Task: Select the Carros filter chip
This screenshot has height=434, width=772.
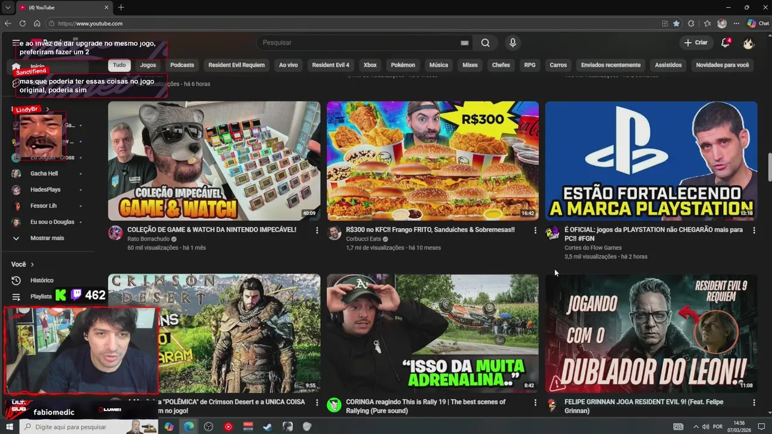Action: click(558, 65)
